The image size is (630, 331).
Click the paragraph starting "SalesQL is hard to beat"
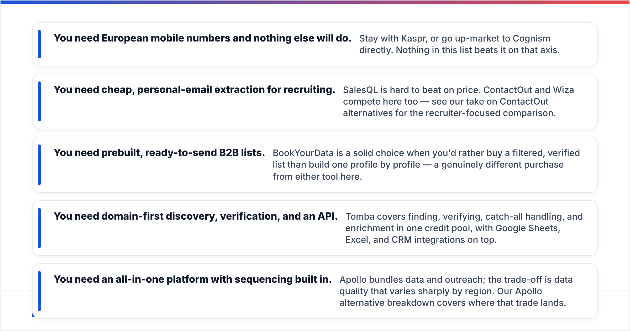(x=458, y=101)
